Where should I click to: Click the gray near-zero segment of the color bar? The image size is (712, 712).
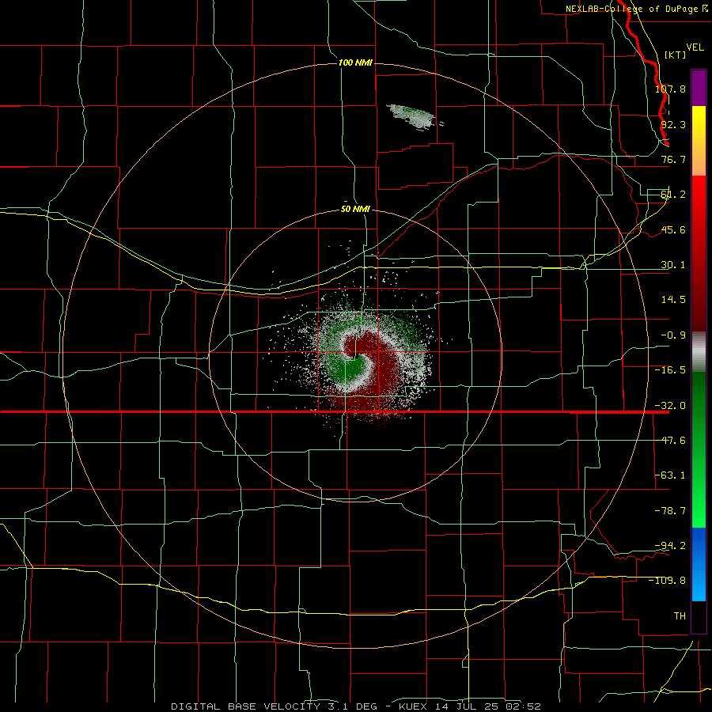pos(699,352)
